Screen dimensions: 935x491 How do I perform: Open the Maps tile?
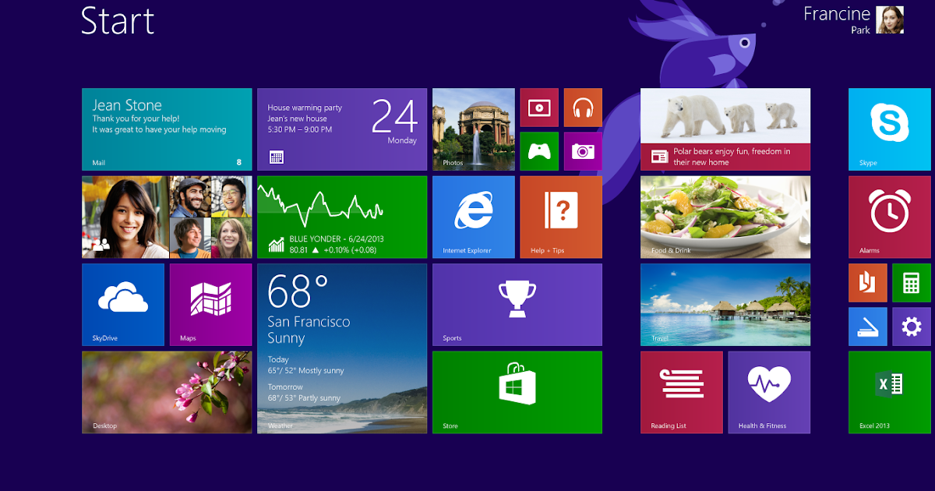(210, 305)
